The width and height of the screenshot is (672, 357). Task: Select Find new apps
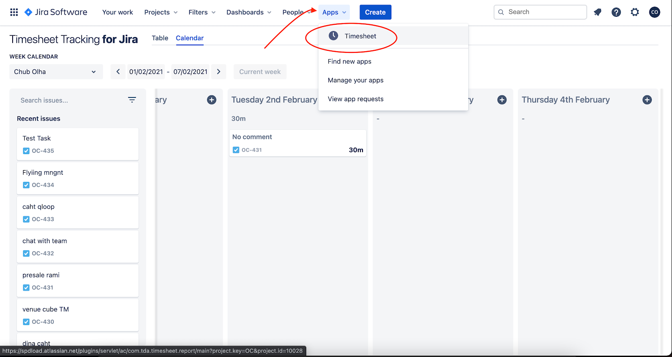[393, 61]
